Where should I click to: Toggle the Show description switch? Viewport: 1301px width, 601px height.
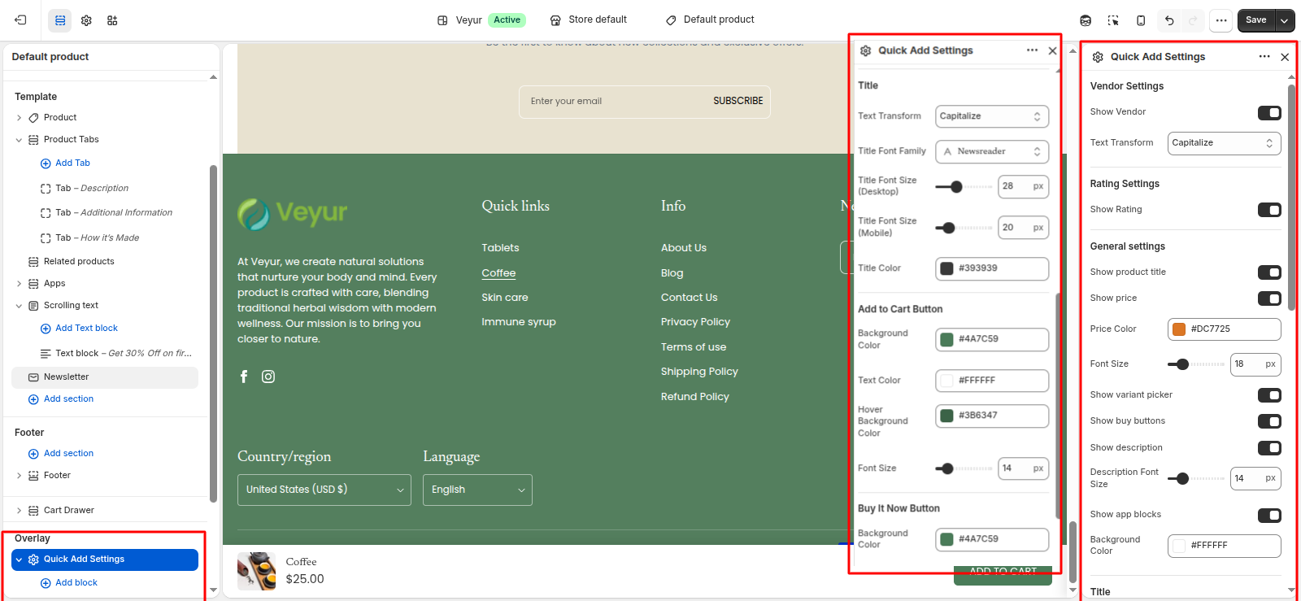coord(1269,448)
